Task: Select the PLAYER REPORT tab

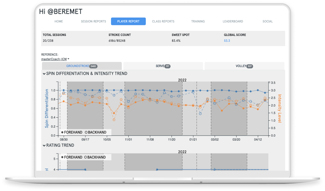Action: tap(128, 21)
